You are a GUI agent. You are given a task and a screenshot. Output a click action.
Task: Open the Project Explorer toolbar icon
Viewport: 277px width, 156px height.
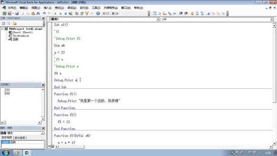tap(77, 13)
